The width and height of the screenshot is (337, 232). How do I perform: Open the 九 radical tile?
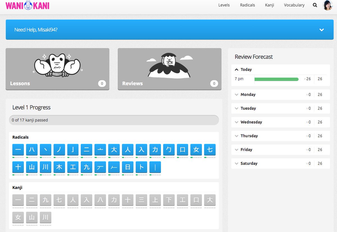pos(86,167)
